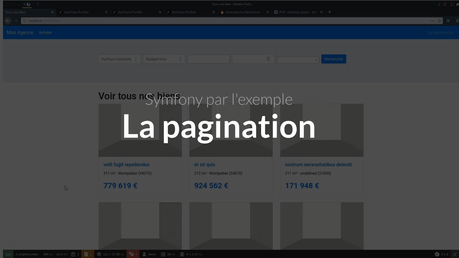Focus the empty text field after Budget max
The width and height of the screenshot is (459, 258).
208,59
